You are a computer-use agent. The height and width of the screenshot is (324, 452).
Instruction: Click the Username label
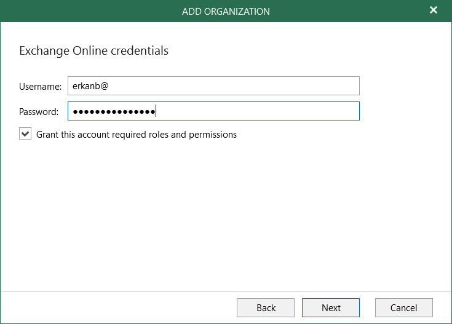click(x=41, y=87)
